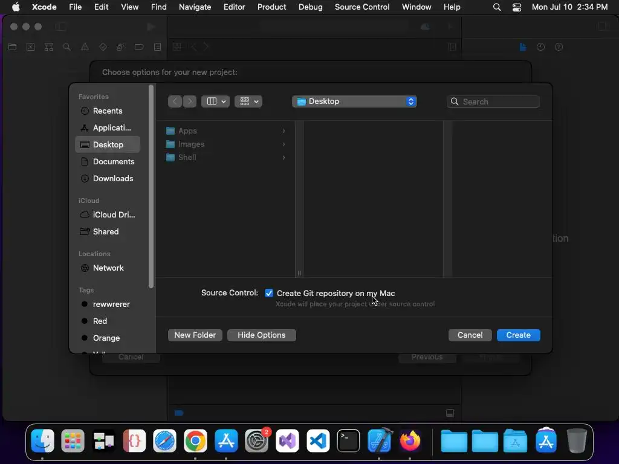Expand the Images folder chevron
Image resolution: width=619 pixels, height=464 pixels.
coord(284,144)
